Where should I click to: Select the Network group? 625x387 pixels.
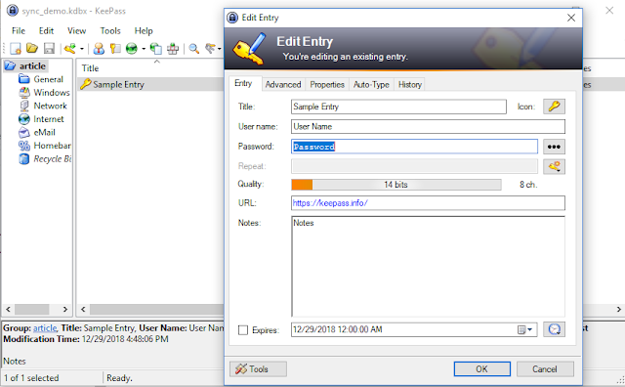click(x=50, y=106)
